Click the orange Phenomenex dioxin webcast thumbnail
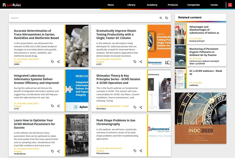The image size is (235, 158). click(159, 46)
